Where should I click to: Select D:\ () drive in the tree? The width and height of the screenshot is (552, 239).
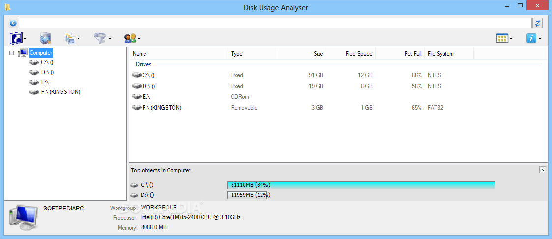[x=47, y=72]
